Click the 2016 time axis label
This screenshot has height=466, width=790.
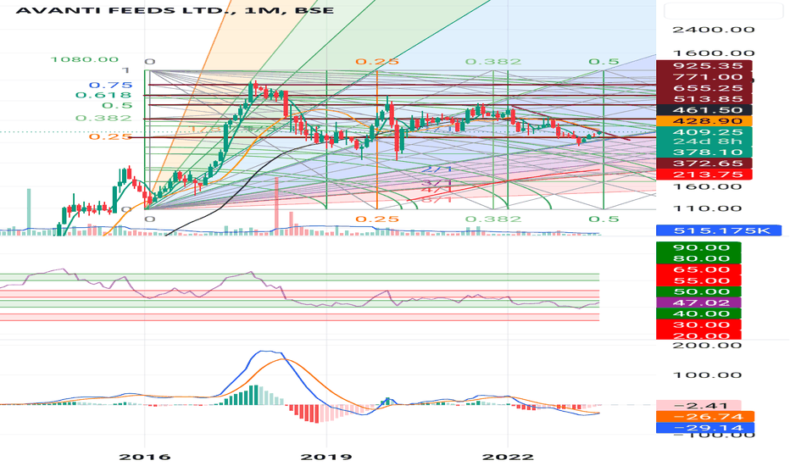[x=145, y=457]
